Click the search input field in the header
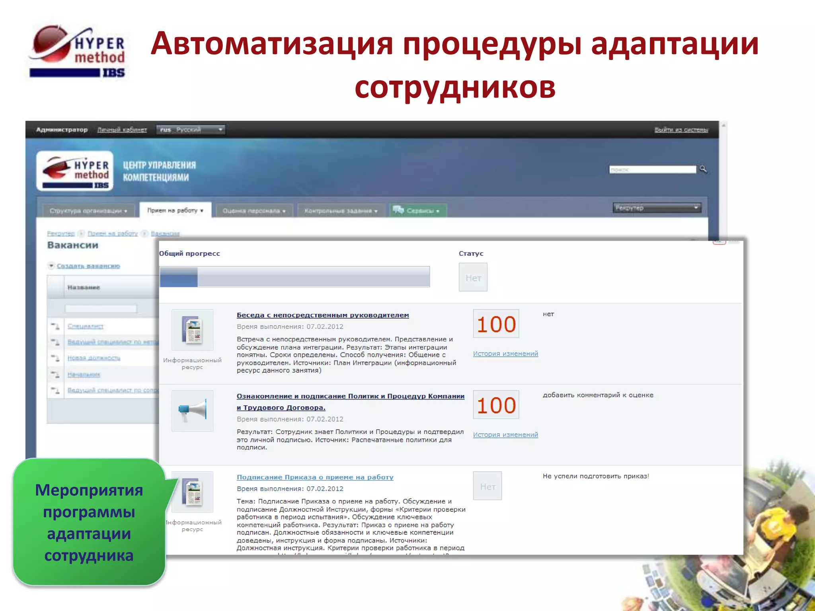Screen dimensions: 815x611 tap(653, 170)
